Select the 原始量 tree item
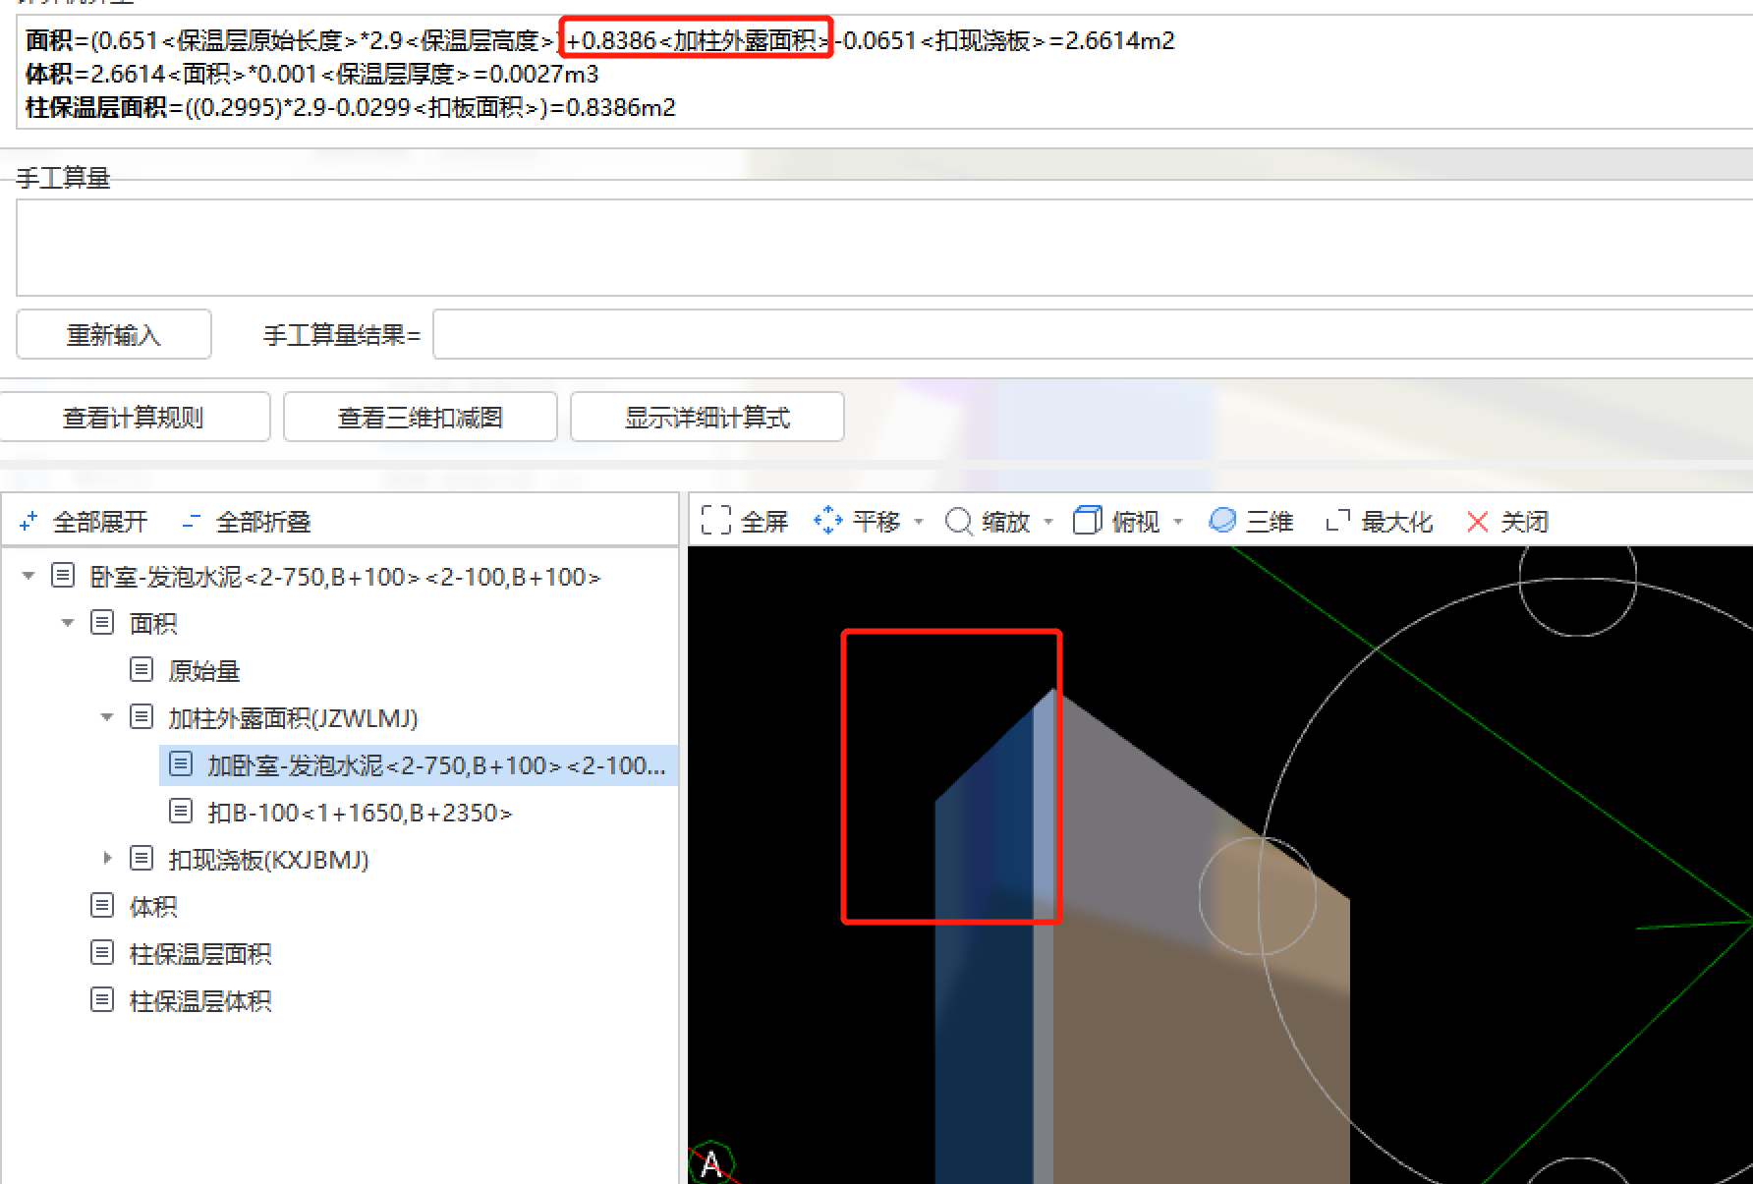Image resolution: width=1753 pixels, height=1184 pixels. (x=203, y=671)
